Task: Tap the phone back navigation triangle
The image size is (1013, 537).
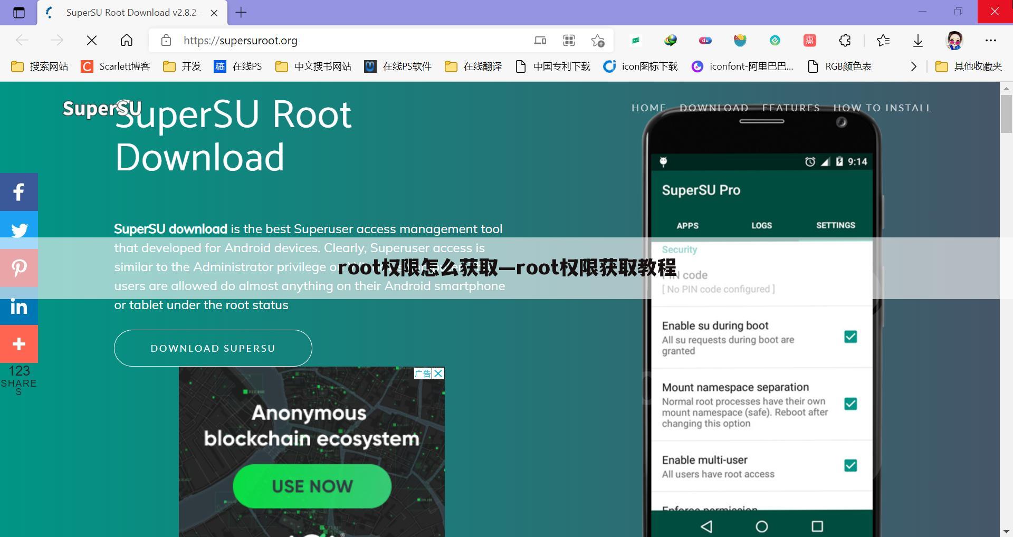Action: (x=706, y=526)
